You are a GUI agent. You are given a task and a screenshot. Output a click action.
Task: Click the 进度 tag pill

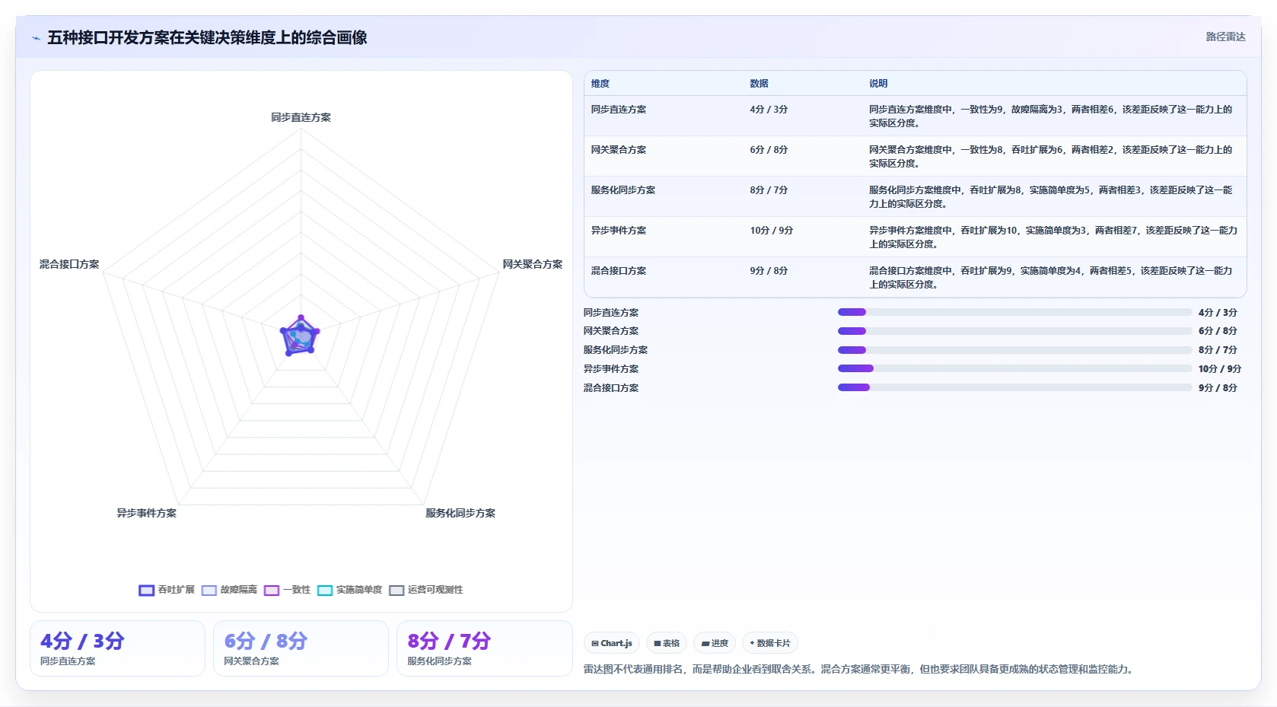pyautogui.click(x=715, y=643)
